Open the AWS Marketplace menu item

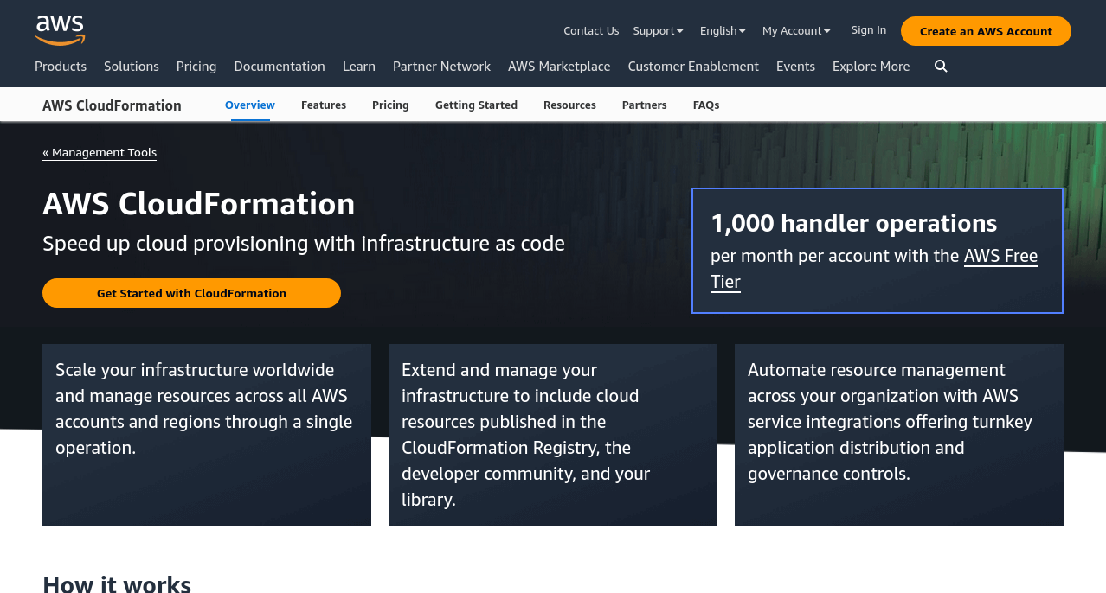click(559, 66)
